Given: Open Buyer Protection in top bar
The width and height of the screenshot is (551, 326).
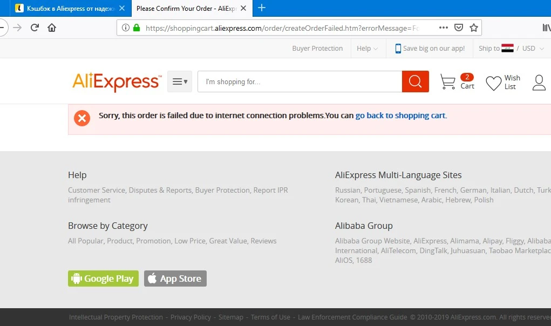Looking at the screenshot, I should click(x=317, y=49).
